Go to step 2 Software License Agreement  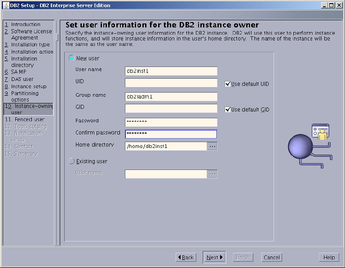coord(28,34)
